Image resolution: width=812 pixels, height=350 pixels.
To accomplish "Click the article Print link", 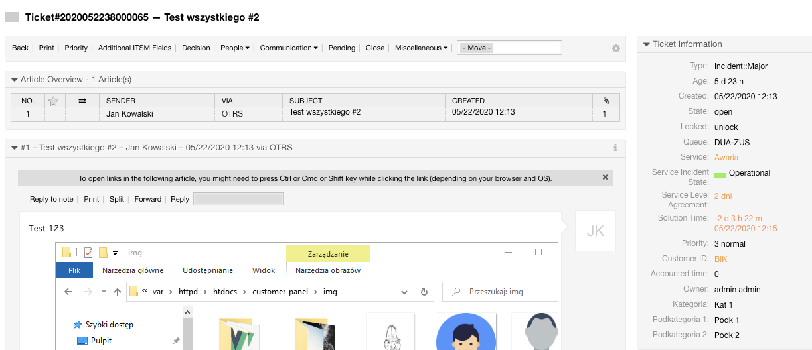I will (x=92, y=199).
